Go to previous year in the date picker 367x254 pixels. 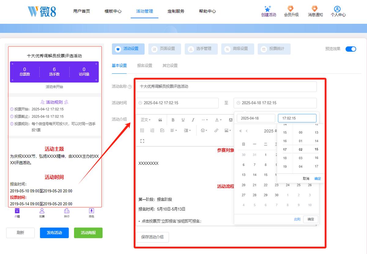click(x=240, y=131)
